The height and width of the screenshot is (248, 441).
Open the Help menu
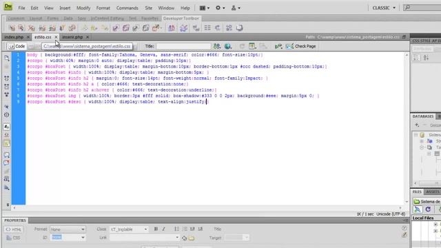185,8
